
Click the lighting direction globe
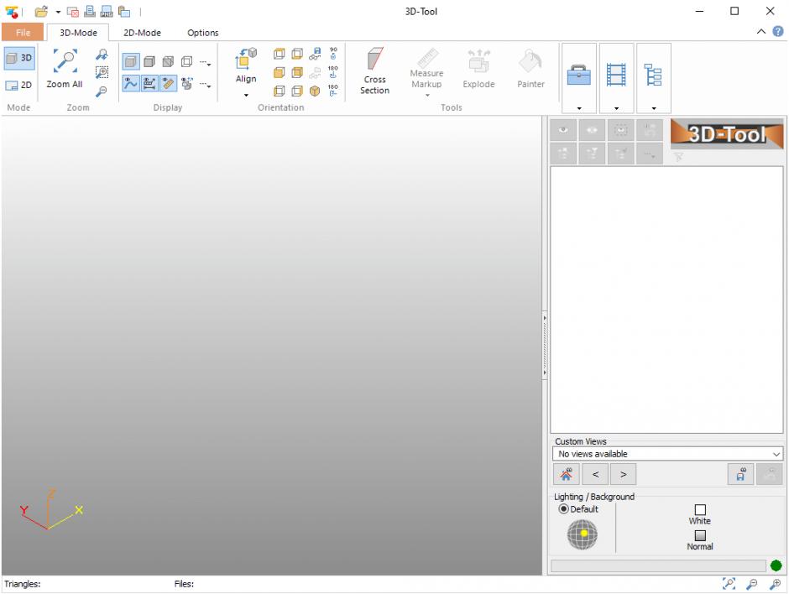(583, 534)
